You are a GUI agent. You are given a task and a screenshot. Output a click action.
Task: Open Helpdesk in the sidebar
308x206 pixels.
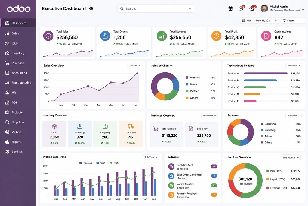tap(18, 122)
